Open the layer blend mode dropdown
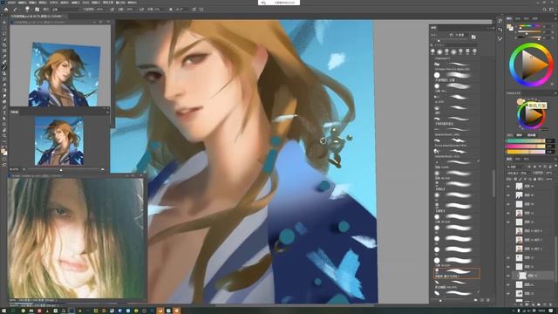Viewport: 558px width, 314px height. tap(518, 173)
